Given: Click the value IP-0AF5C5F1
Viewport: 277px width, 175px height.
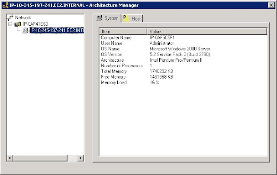Looking at the screenshot, I should point(162,38).
